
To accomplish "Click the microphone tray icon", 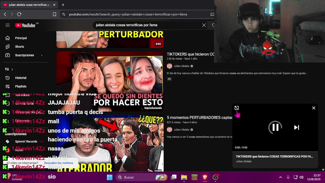I will [288, 177].
